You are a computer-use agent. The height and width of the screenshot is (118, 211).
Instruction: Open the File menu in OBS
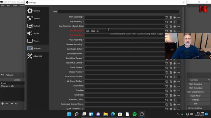click(3, 6)
